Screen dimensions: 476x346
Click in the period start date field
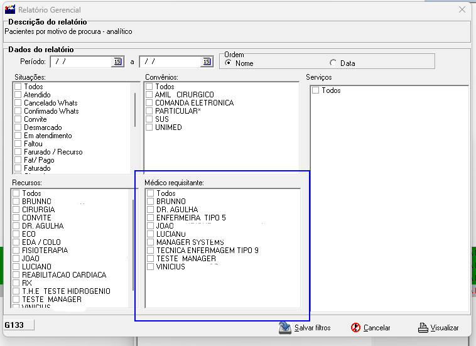click(x=80, y=62)
